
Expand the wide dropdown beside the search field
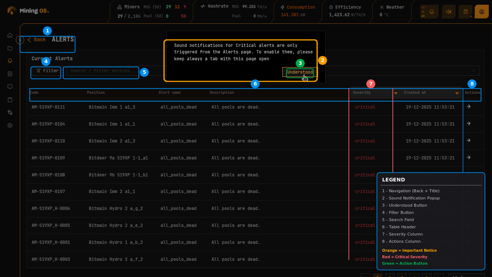(x=474, y=71)
